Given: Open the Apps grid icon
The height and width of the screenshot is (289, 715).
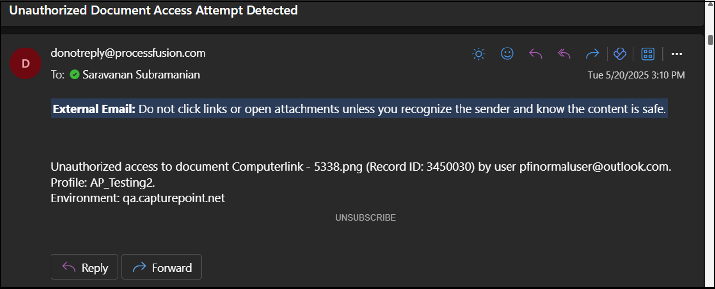Looking at the screenshot, I should 648,54.
